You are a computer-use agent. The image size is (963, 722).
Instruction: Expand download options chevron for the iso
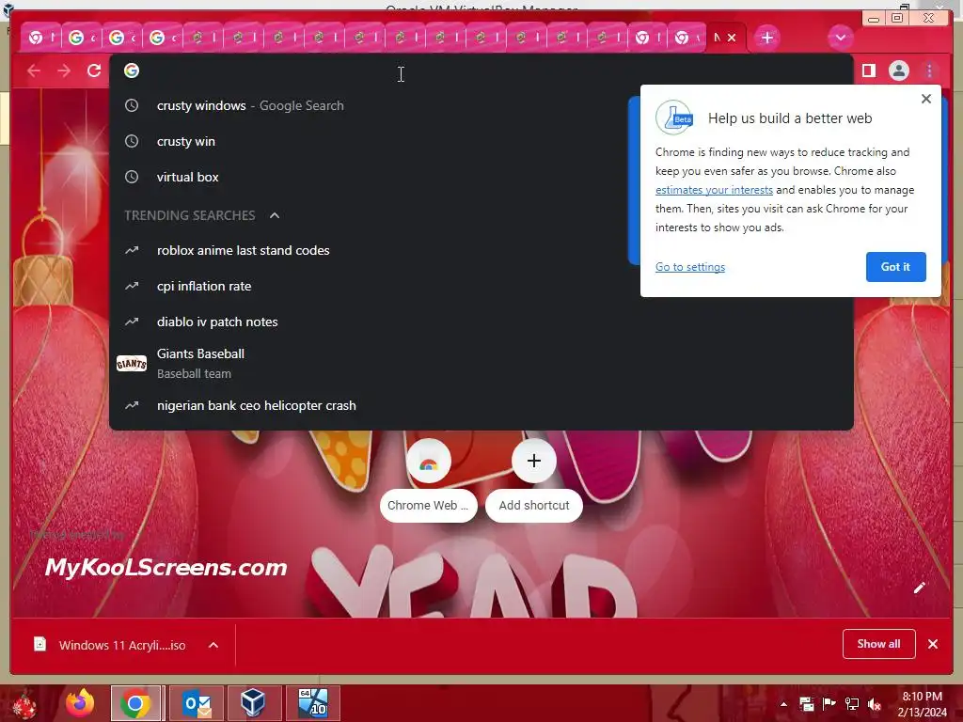click(x=213, y=645)
